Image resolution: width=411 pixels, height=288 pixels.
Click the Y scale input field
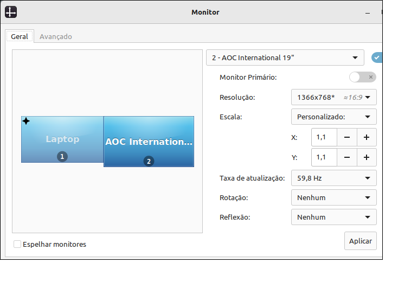click(324, 157)
